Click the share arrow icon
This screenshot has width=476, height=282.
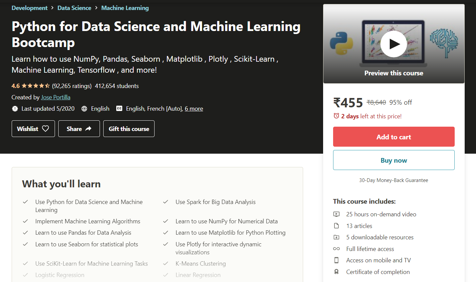(88, 129)
